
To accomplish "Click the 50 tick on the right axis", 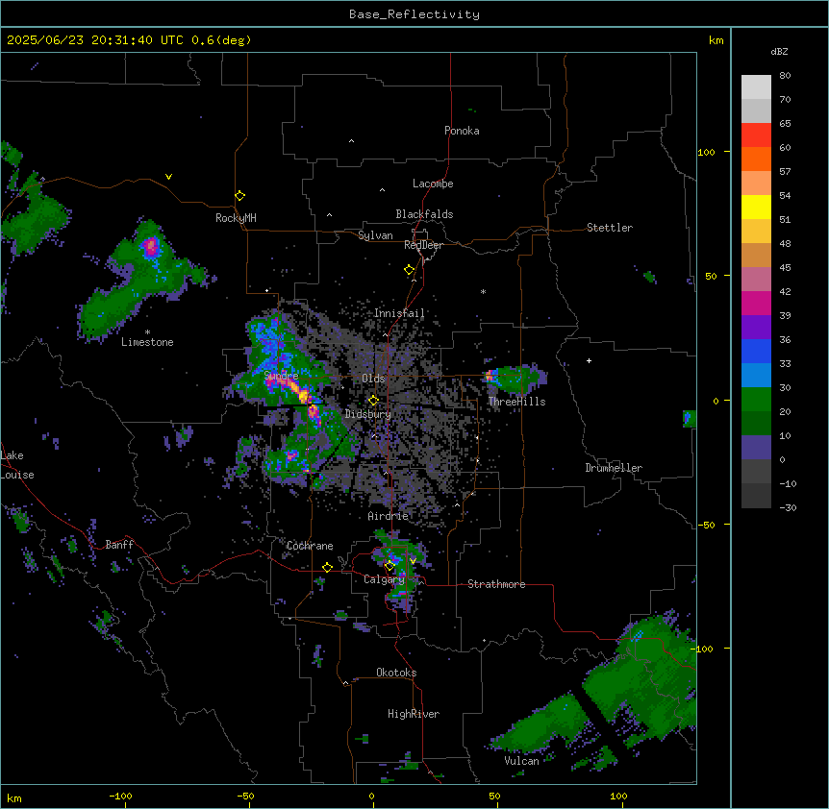I will click(711, 276).
